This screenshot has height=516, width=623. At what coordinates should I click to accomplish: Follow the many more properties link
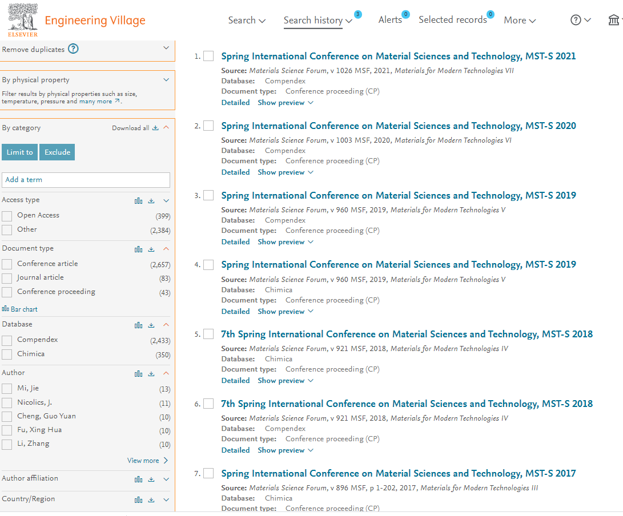(99, 101)
